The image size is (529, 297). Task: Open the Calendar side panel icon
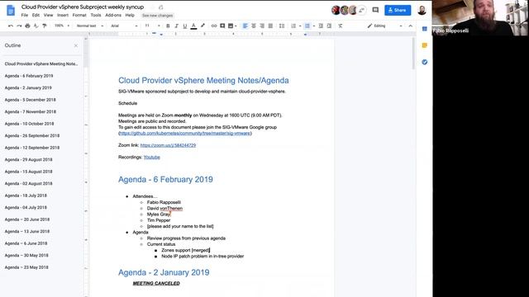tap(424, 29)
